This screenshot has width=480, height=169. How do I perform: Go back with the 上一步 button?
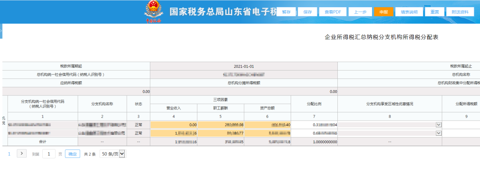(x=360, y=12)
